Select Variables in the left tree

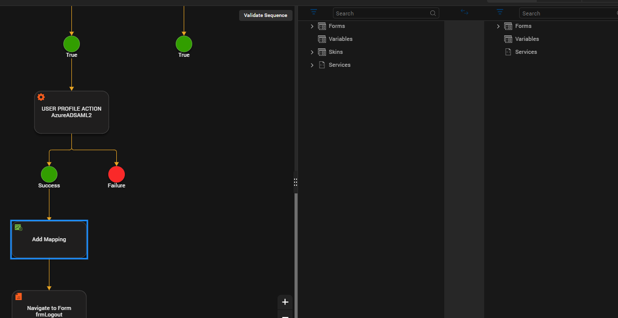340,39
